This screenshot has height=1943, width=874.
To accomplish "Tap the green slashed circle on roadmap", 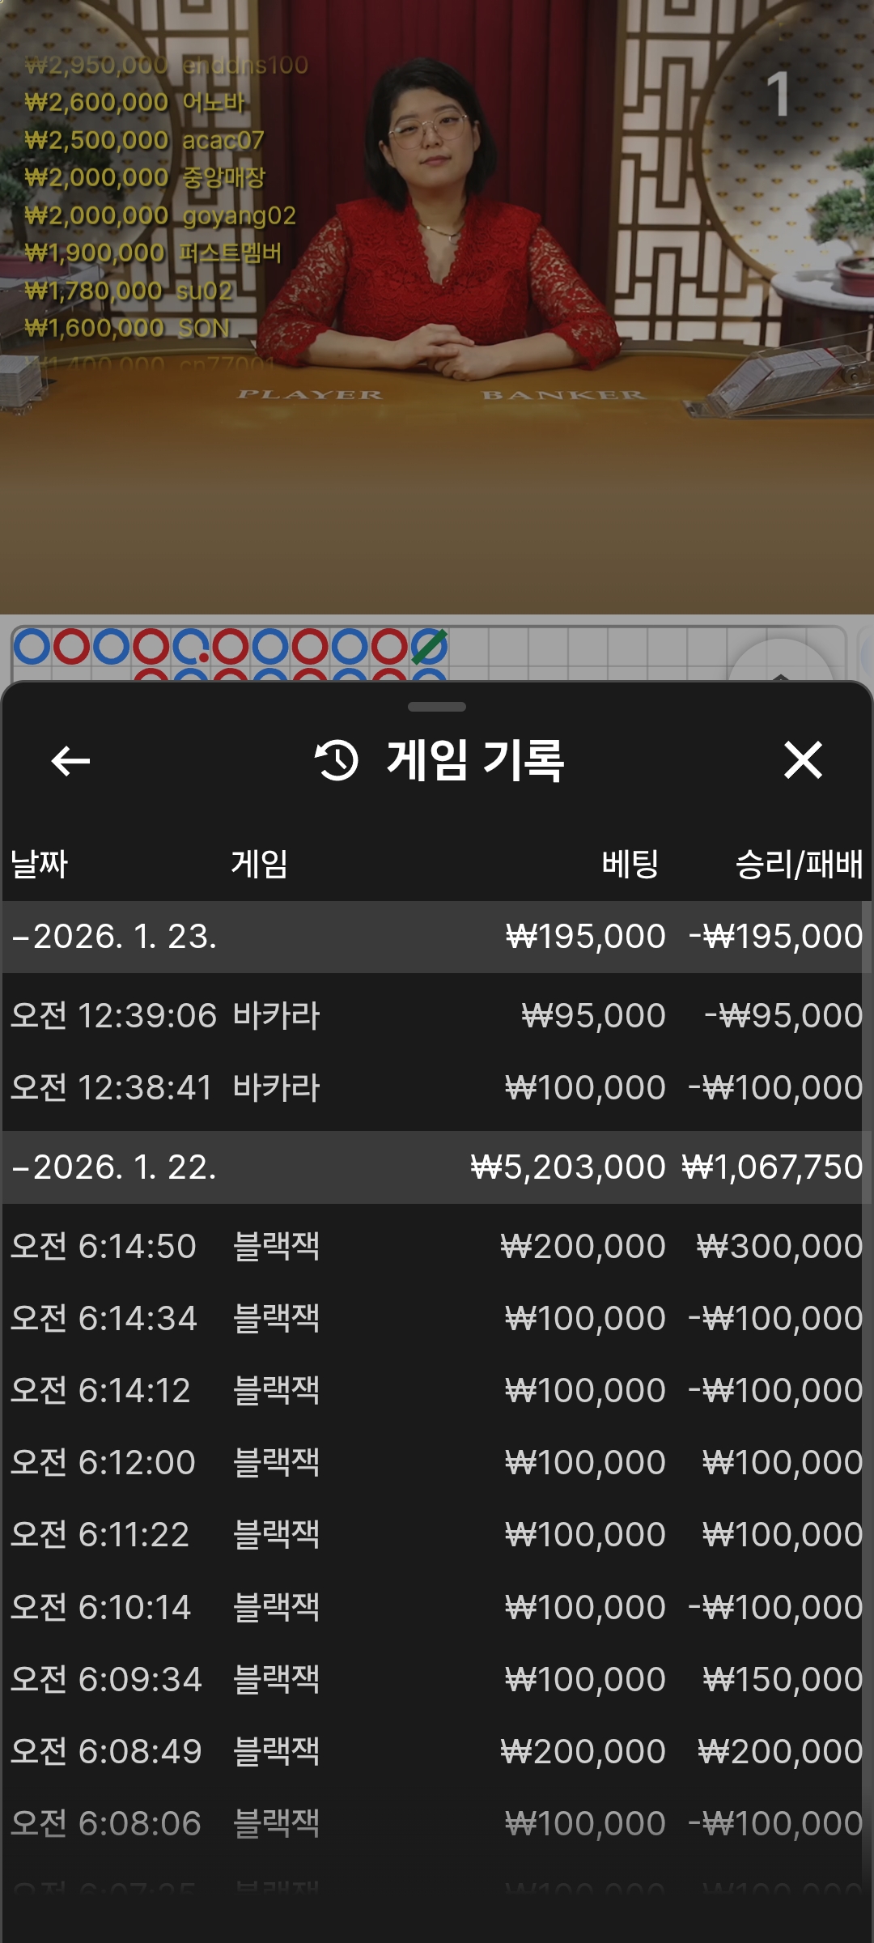I will tap(429, 647).
